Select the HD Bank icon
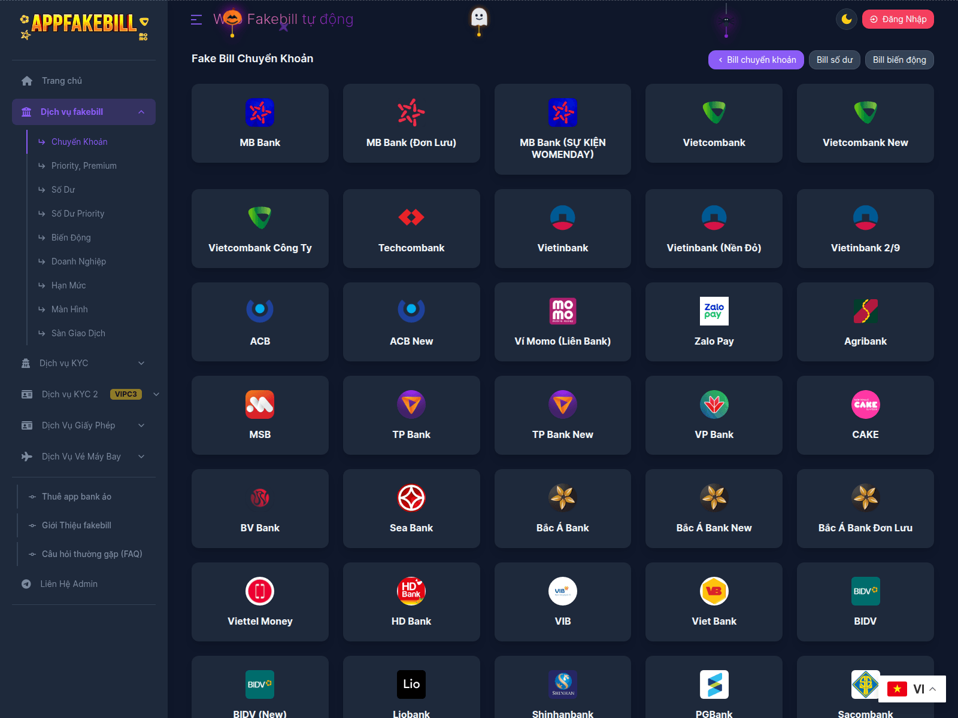Viewport: 958px width, 718px height. pos(411,591)
